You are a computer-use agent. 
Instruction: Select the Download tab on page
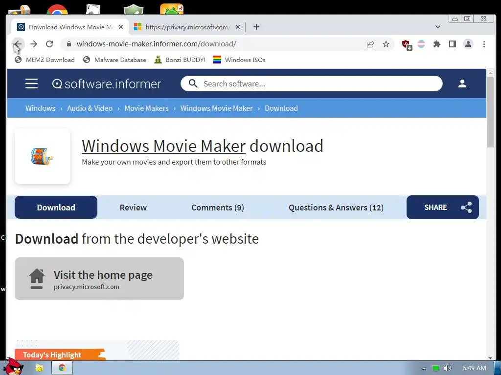(56, 207)
